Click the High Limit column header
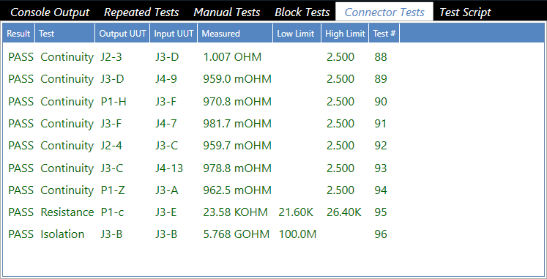The height and width of the screenshot is (279, 547). (345, 34)
